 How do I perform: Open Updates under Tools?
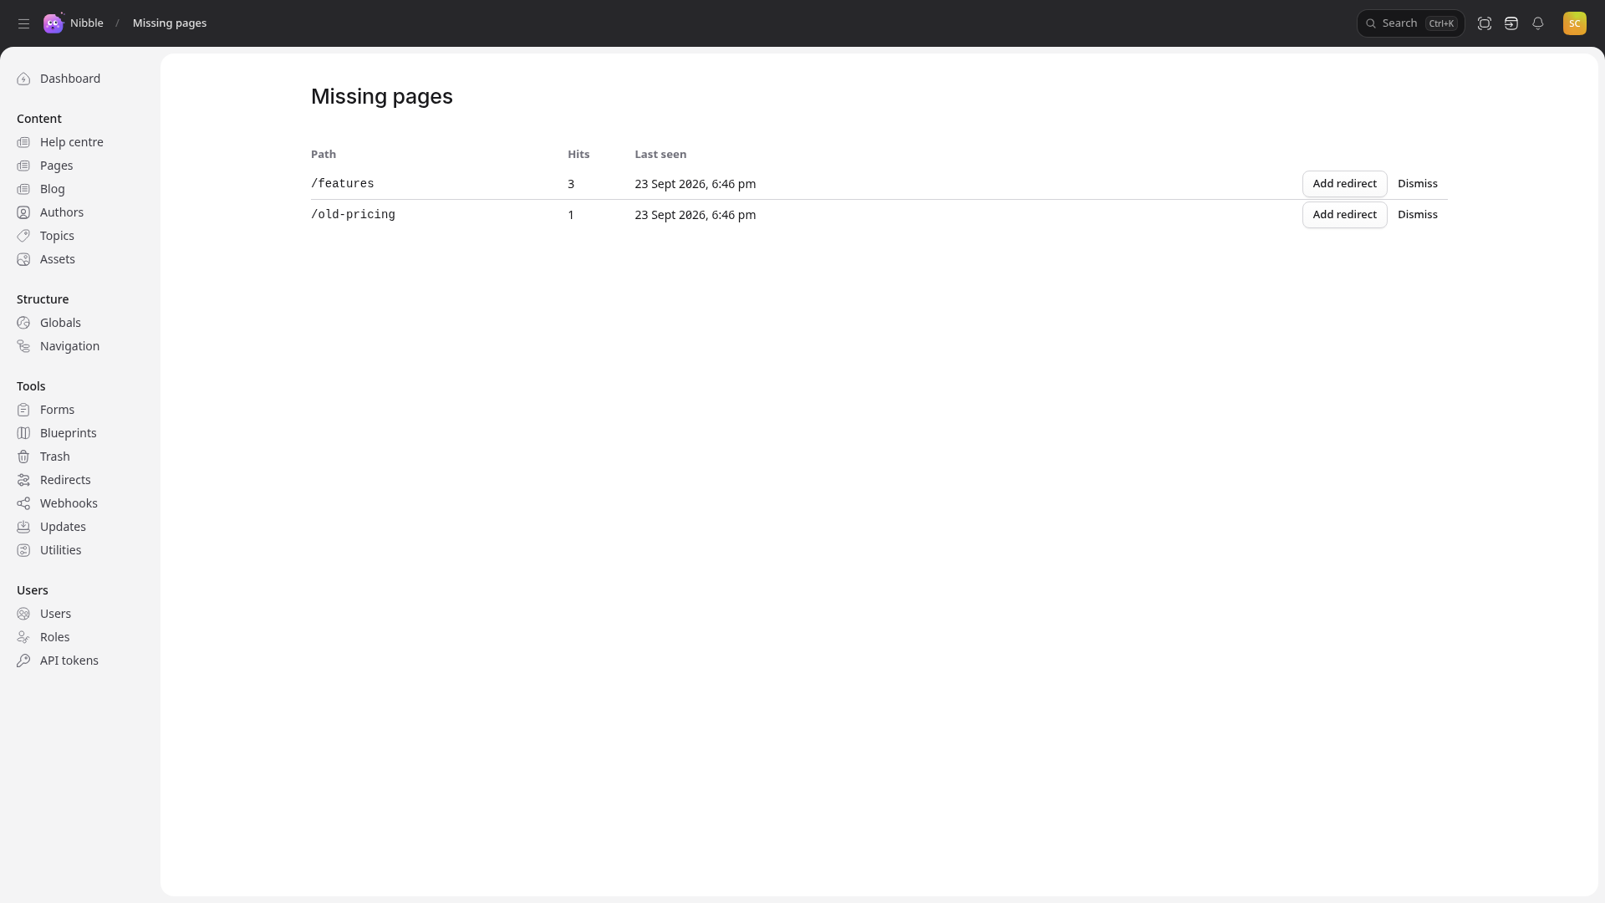[x=63, y=527]
